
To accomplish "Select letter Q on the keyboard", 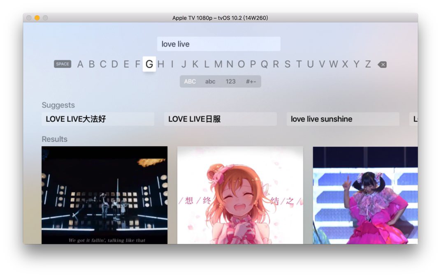I will click(x=265, y=65).
